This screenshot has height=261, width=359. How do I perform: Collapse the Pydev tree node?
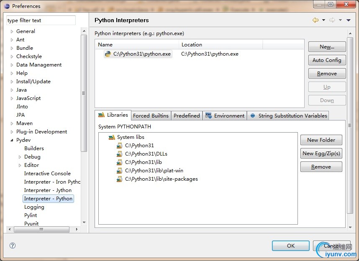pos(12,140)
